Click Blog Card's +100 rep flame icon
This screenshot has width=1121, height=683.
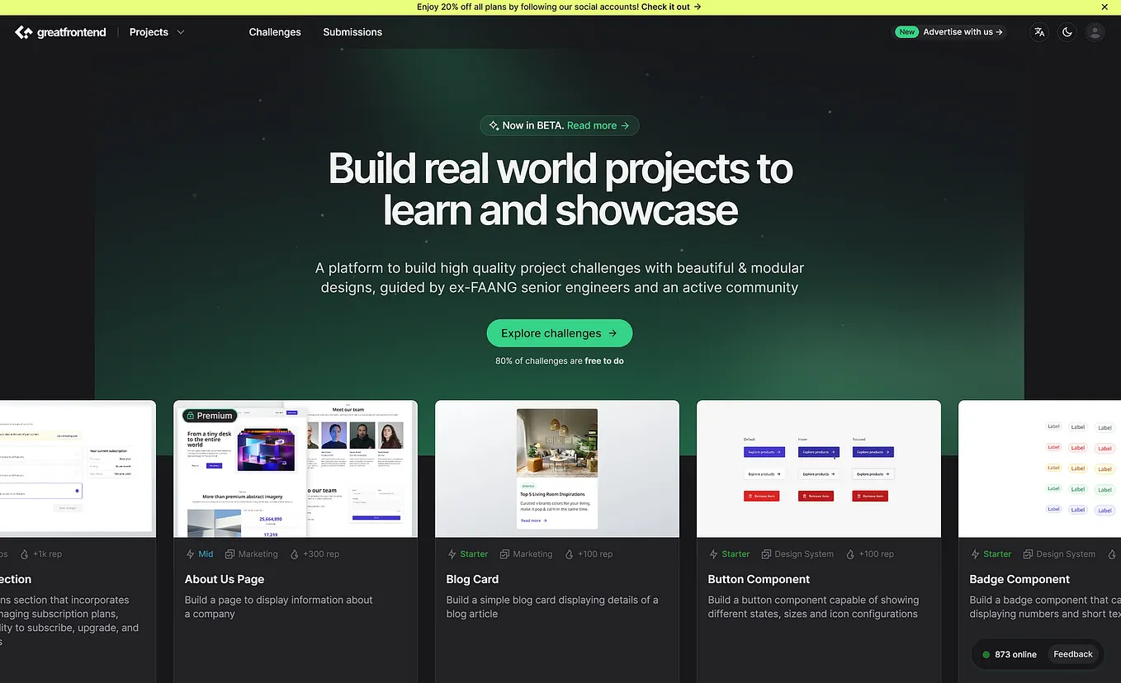point(570,554)
